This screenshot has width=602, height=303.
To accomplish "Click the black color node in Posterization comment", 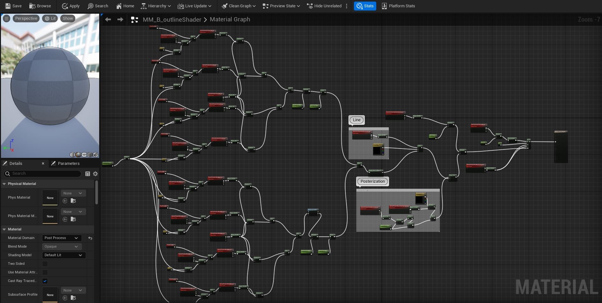I will click(x=420, y=199).
